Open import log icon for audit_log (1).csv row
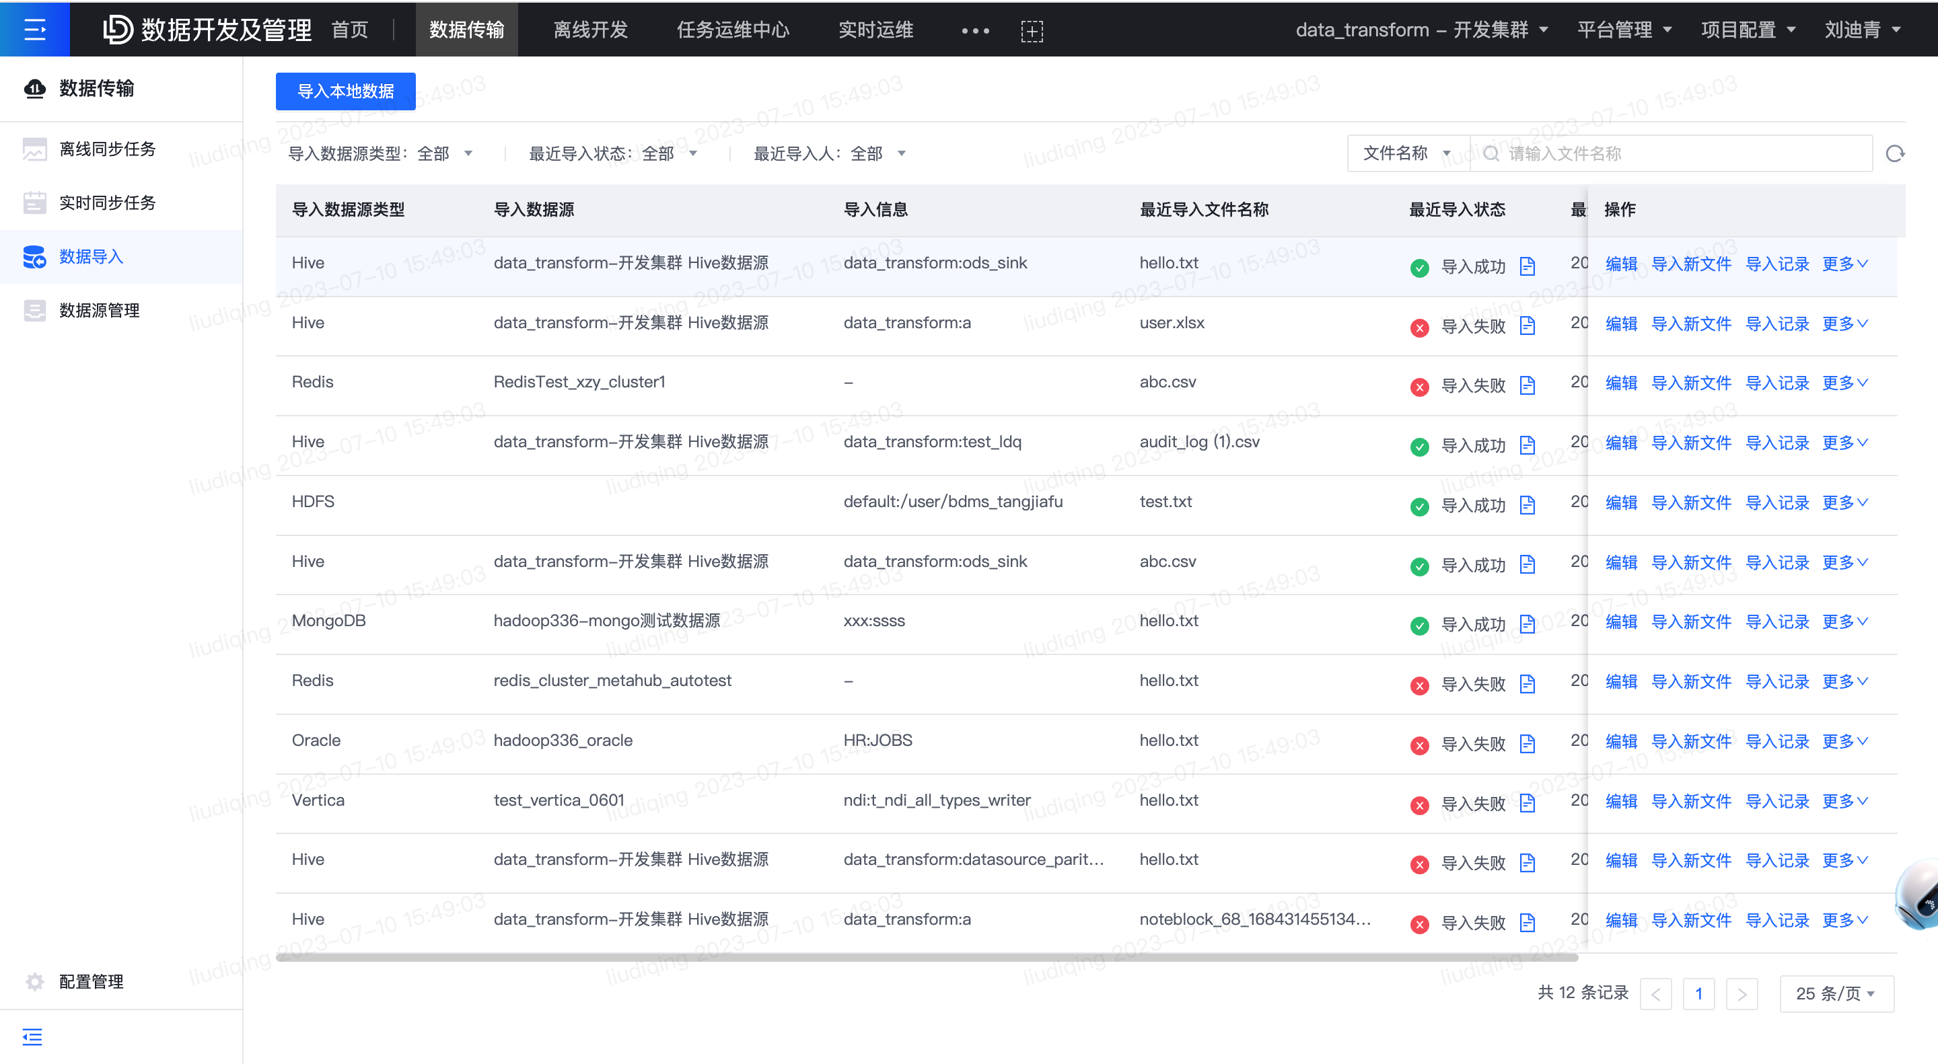 [1526, 445]
